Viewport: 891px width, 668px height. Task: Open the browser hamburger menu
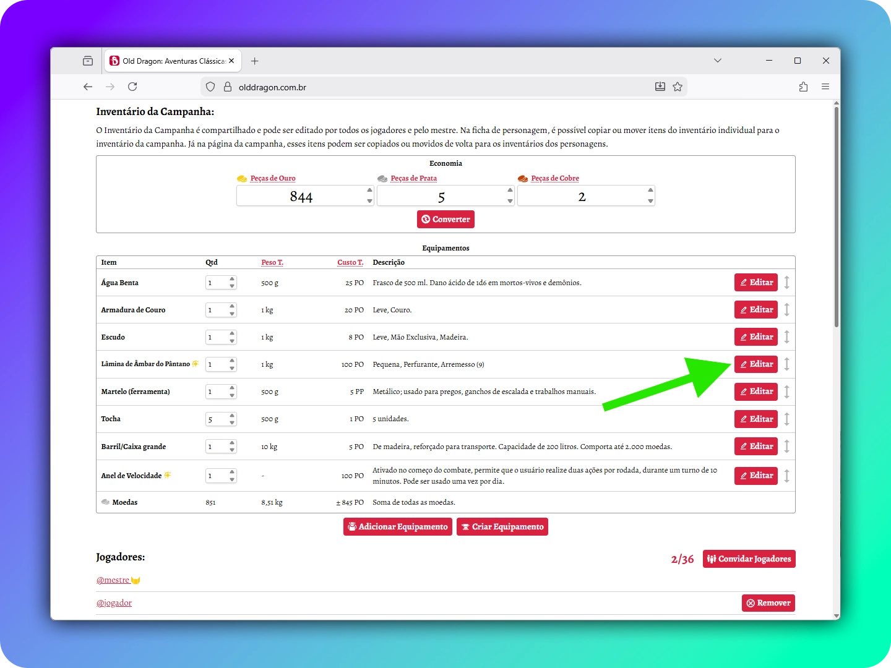(825, 87)
